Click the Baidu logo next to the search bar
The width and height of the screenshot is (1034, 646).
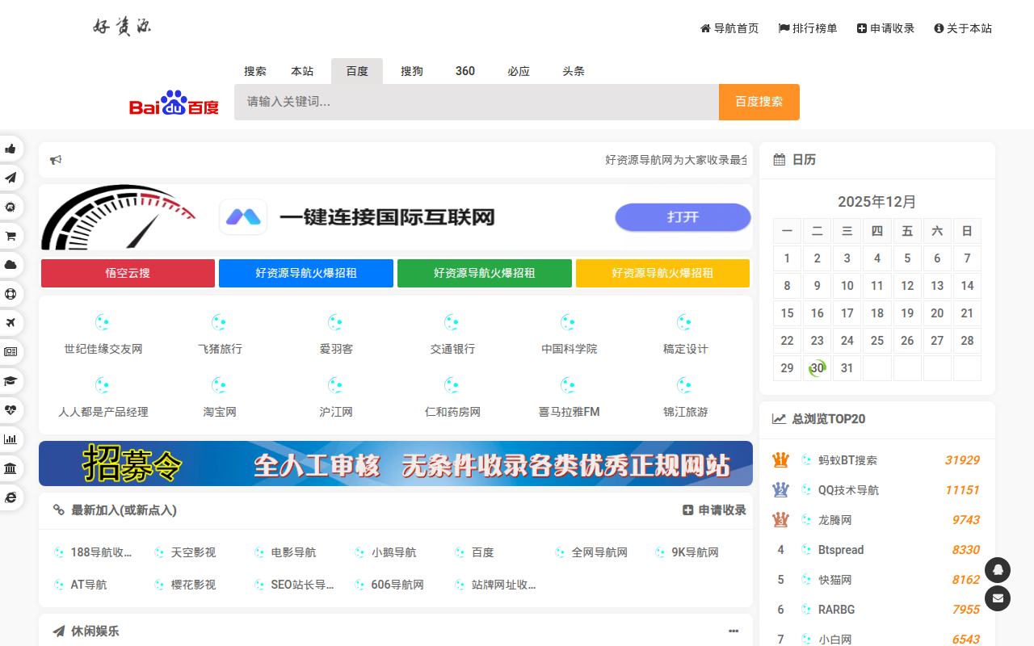tap(173, 102)
